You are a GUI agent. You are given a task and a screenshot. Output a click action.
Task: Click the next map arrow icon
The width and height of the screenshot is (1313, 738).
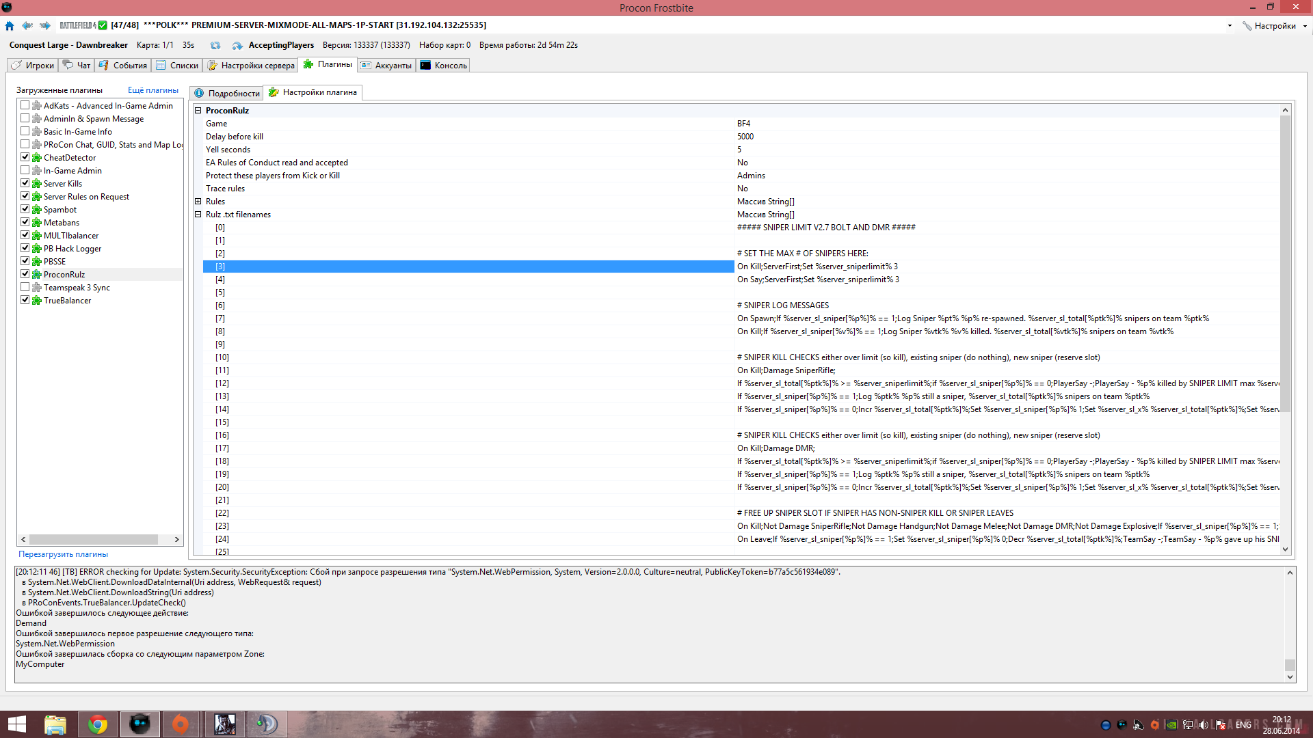237,46
